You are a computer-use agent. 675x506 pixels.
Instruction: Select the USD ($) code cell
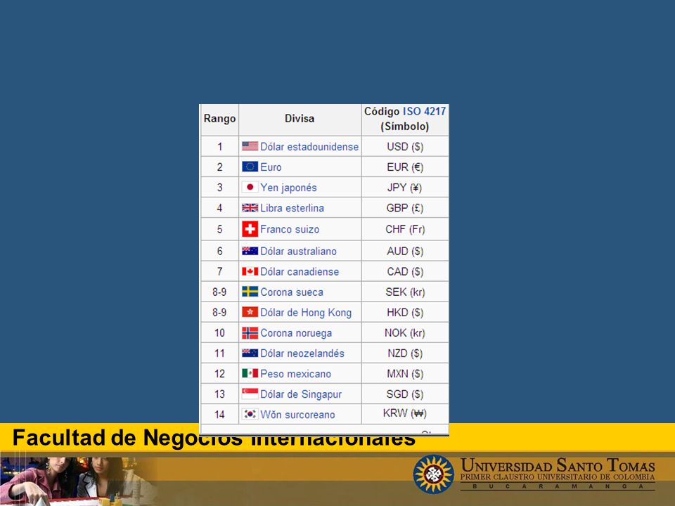tap(405, 147)
